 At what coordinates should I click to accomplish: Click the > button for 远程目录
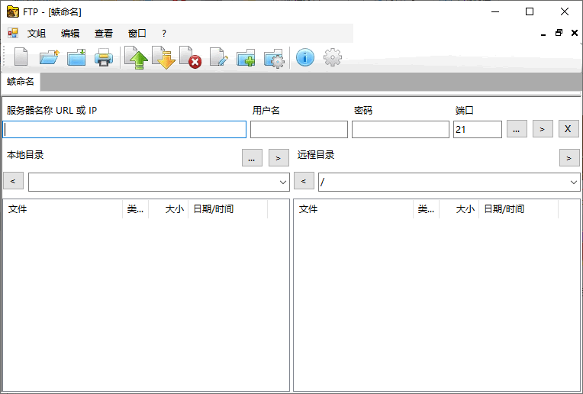[569, 158]
